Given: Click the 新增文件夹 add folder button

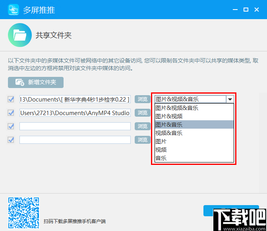Looking at the screenshot, I should [36, 82].
